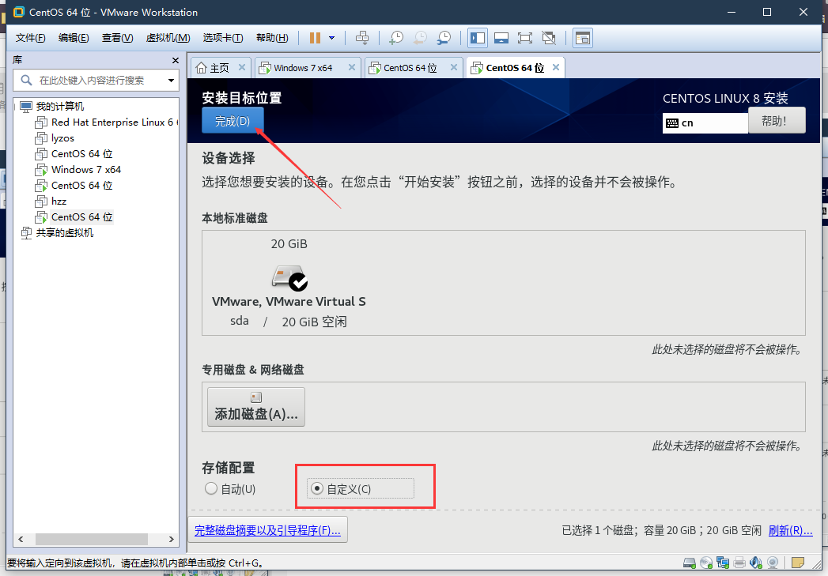Show or hide the library panel
This screenshot has width=828, height=576.
(x=477, y=37)
